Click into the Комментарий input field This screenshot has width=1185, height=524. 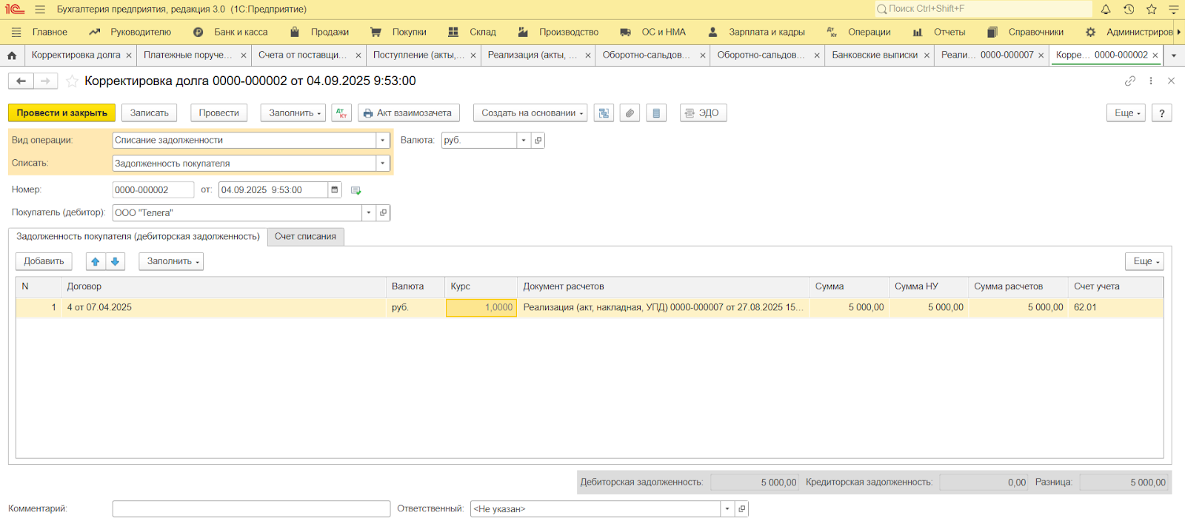click(x=251, y=509)
